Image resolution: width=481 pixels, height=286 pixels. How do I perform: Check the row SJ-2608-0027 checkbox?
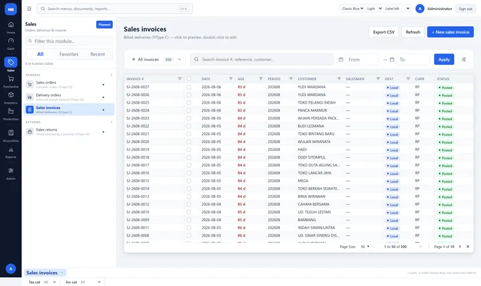[188, 87]
